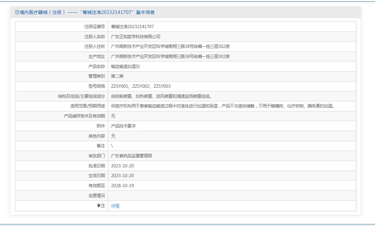Image resolution: width=375 pixels, height=226 pixels.
Task: Open the 详情 details link
Action: [x=115, y=206]
